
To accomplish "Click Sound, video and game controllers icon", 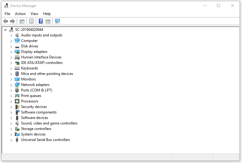I will click(x=17, y=123).
